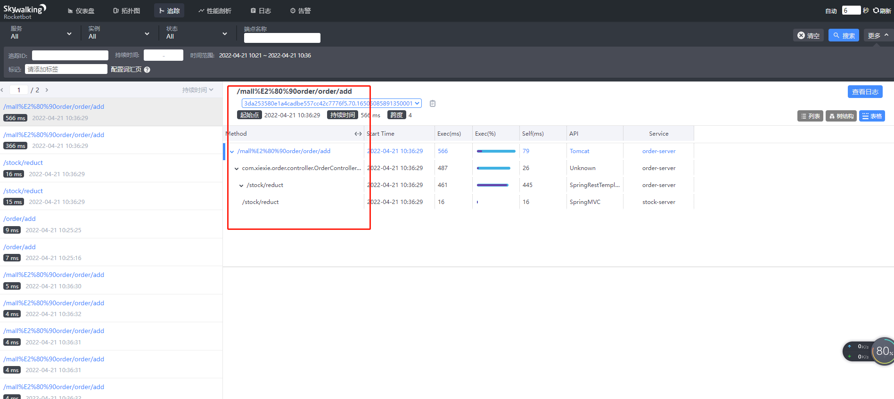Switch to 表格 table view
The height and width of the screenshot is (399, 894).
[872, 116]
